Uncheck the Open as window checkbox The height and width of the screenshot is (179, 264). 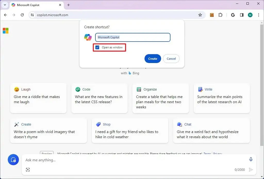click(x=97, y=47)
